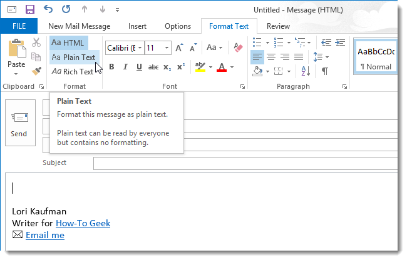Click the Borders icon
407x260 pixels.
click(x=278, y=71)
